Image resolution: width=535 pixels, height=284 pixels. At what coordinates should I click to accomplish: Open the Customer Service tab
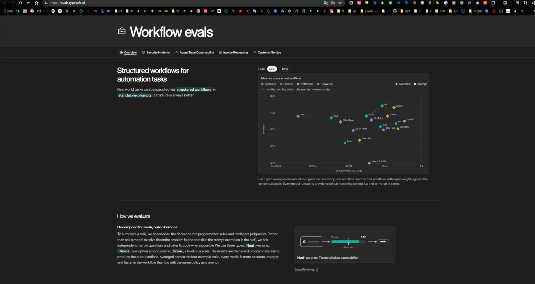point(267,52)
